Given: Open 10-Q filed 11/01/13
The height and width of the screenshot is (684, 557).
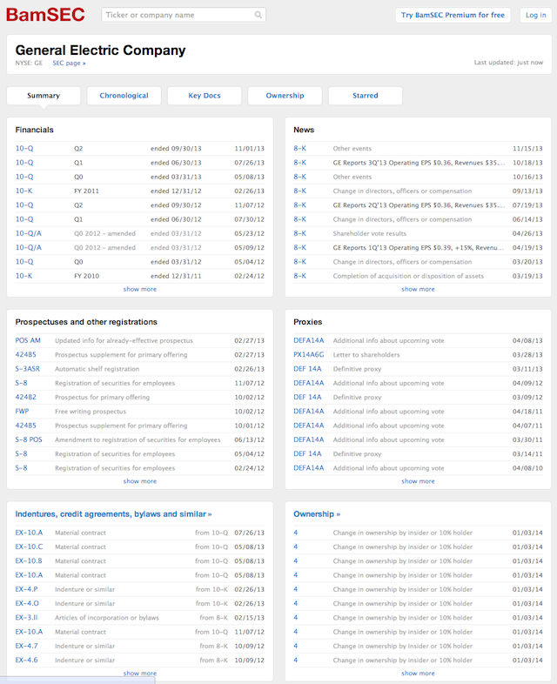Looking at the screenshot, I should click(24, 148).
